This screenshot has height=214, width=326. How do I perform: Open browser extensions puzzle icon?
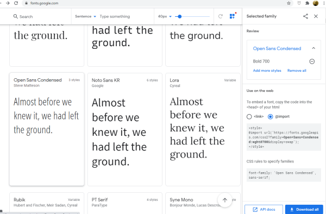[307, 3]
